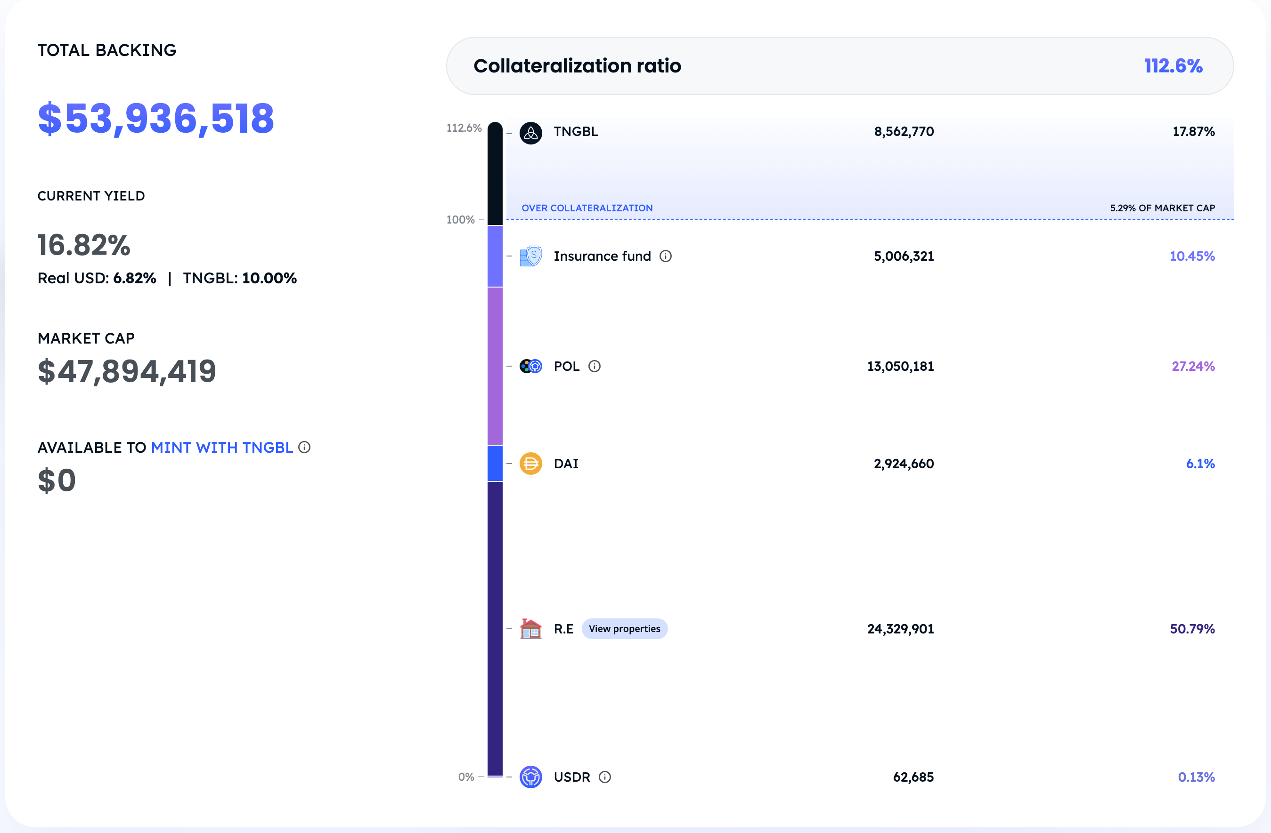This screenshot has height=833, width=1271.
Task: Click the Insurance fund shield icon
Action: (x=530, y=256)
